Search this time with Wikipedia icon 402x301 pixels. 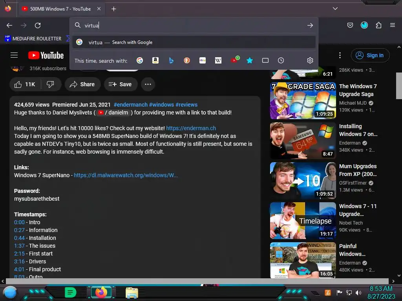coord(218,60)
